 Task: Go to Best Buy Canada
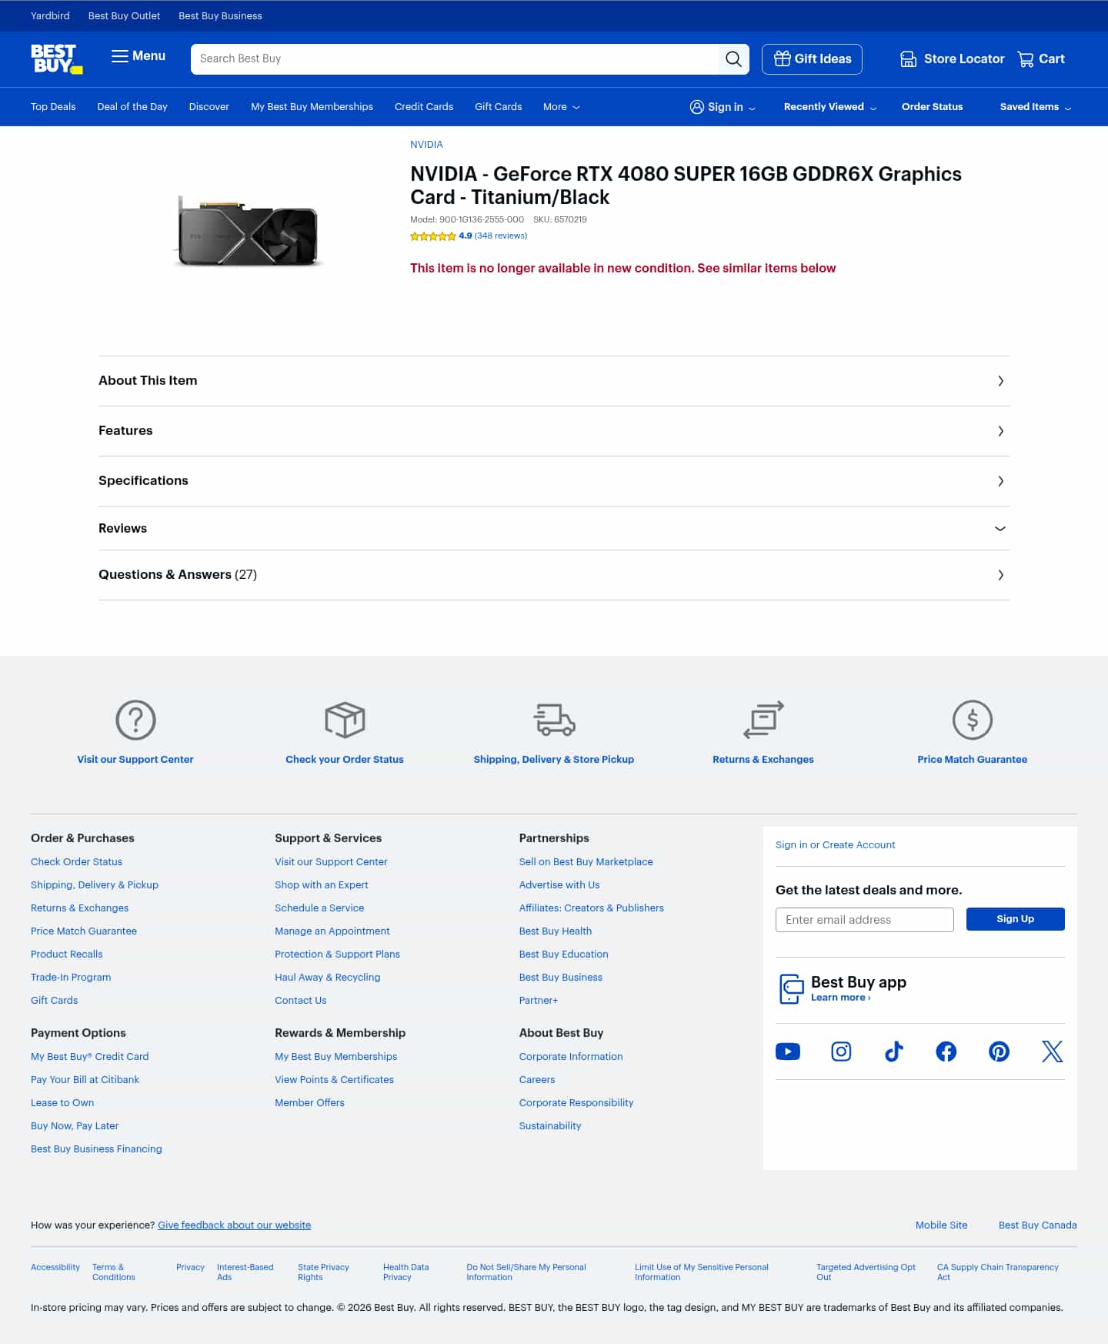[1037, 1225]
